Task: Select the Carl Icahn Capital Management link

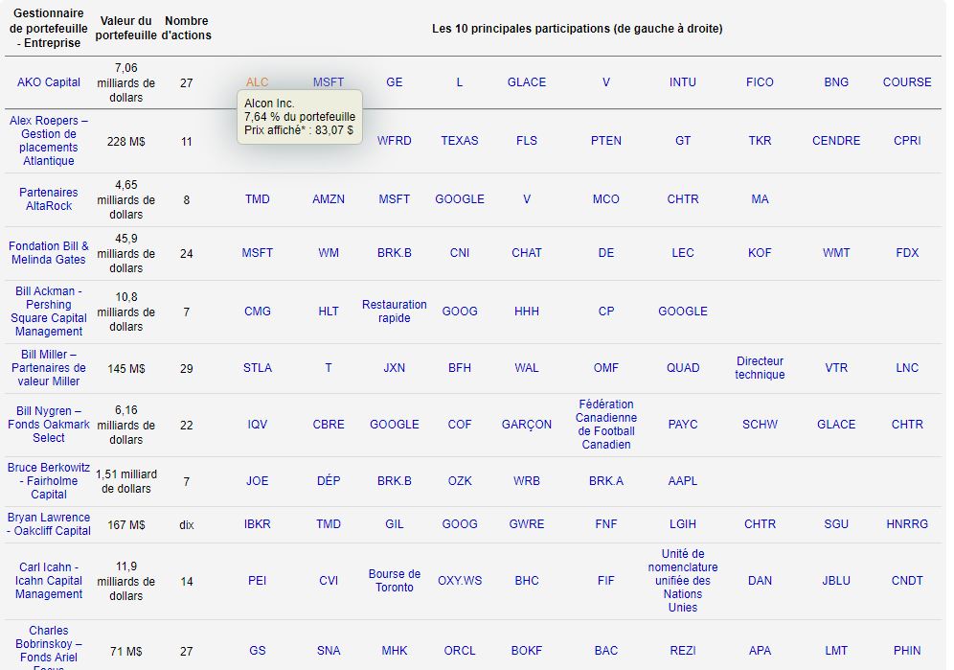Action: pyautogui.click(x=48, y=581)
